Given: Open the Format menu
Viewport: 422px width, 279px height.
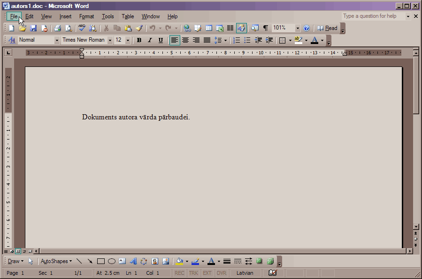Looking at the screenshot, I should tap(87, 16).
